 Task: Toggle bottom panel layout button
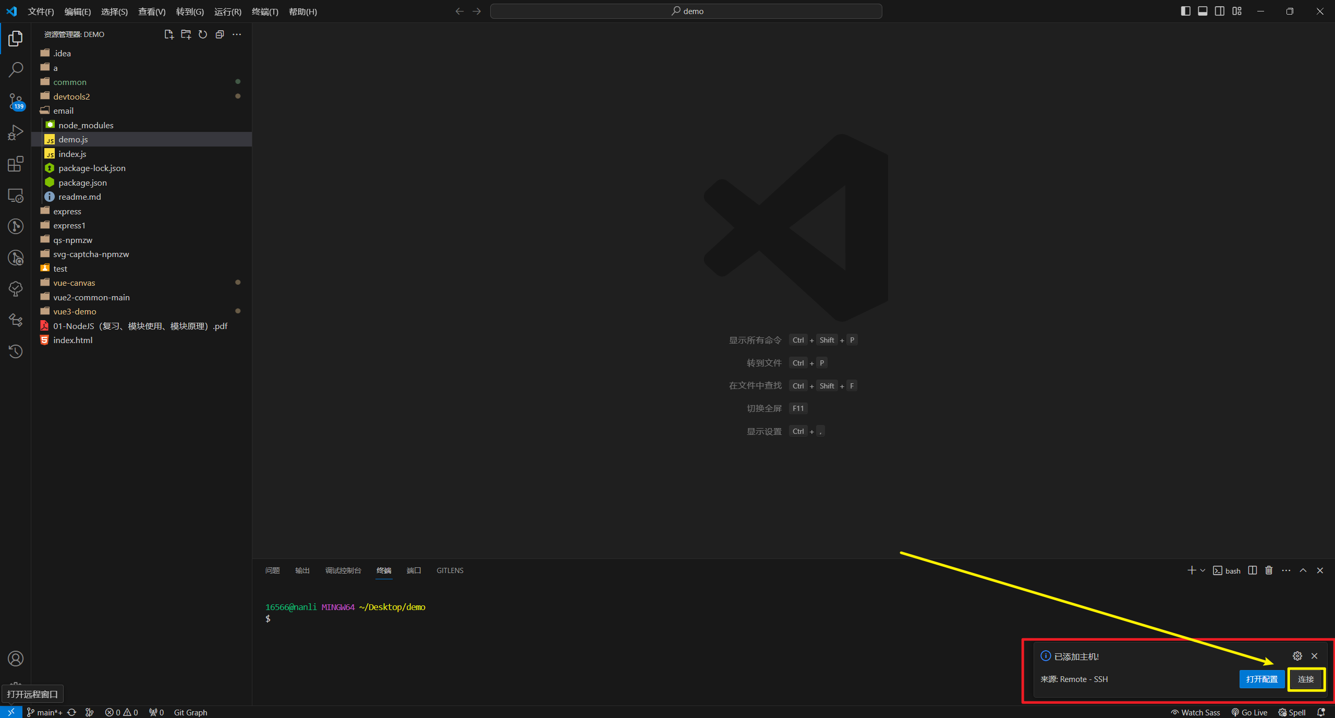1203,11
